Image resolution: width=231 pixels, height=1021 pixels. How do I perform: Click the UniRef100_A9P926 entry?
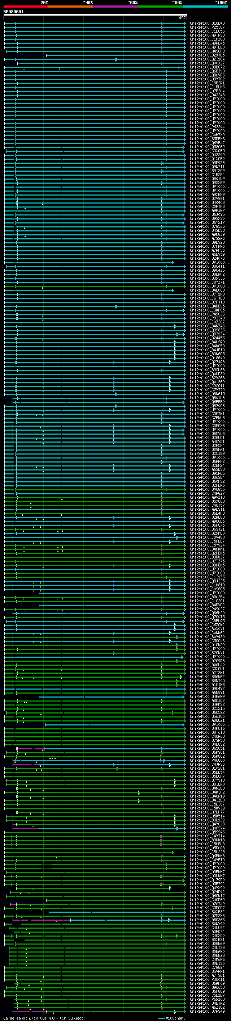click(x=207, y=163)
